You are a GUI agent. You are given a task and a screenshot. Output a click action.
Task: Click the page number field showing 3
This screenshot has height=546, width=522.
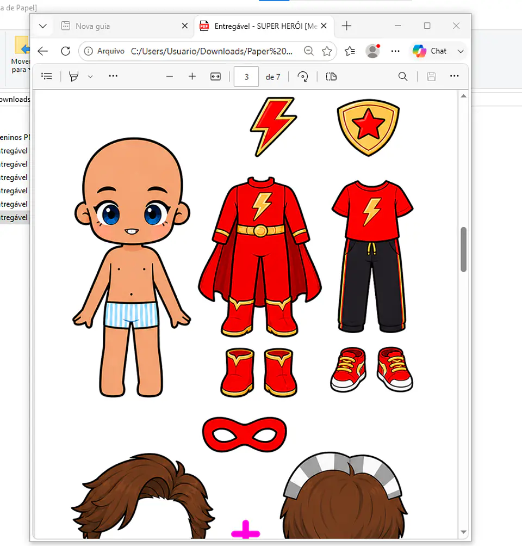(x=246, y=77)
